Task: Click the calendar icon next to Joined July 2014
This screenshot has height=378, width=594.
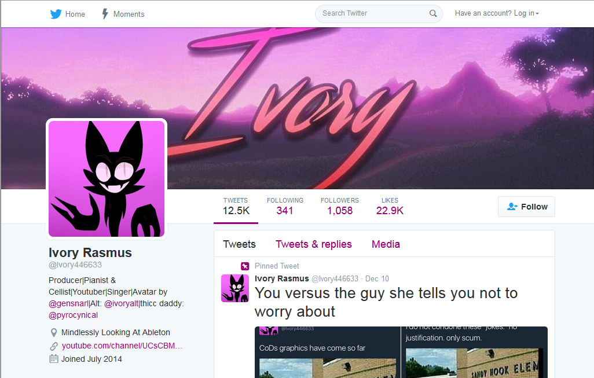Action: coord(54,359)
